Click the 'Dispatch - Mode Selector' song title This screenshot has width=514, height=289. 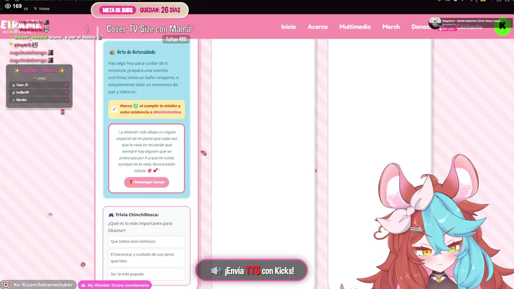pyautogui.click(x=471, y=21)
